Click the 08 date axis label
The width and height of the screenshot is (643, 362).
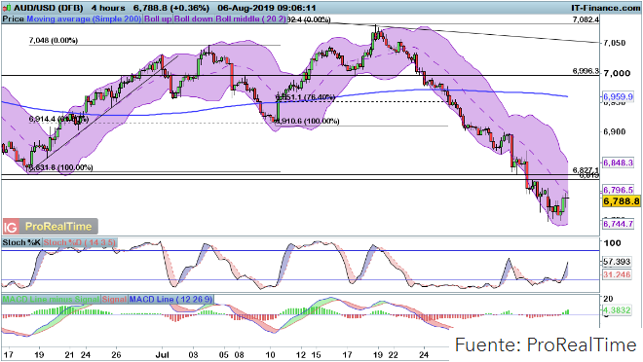[239, 354]
